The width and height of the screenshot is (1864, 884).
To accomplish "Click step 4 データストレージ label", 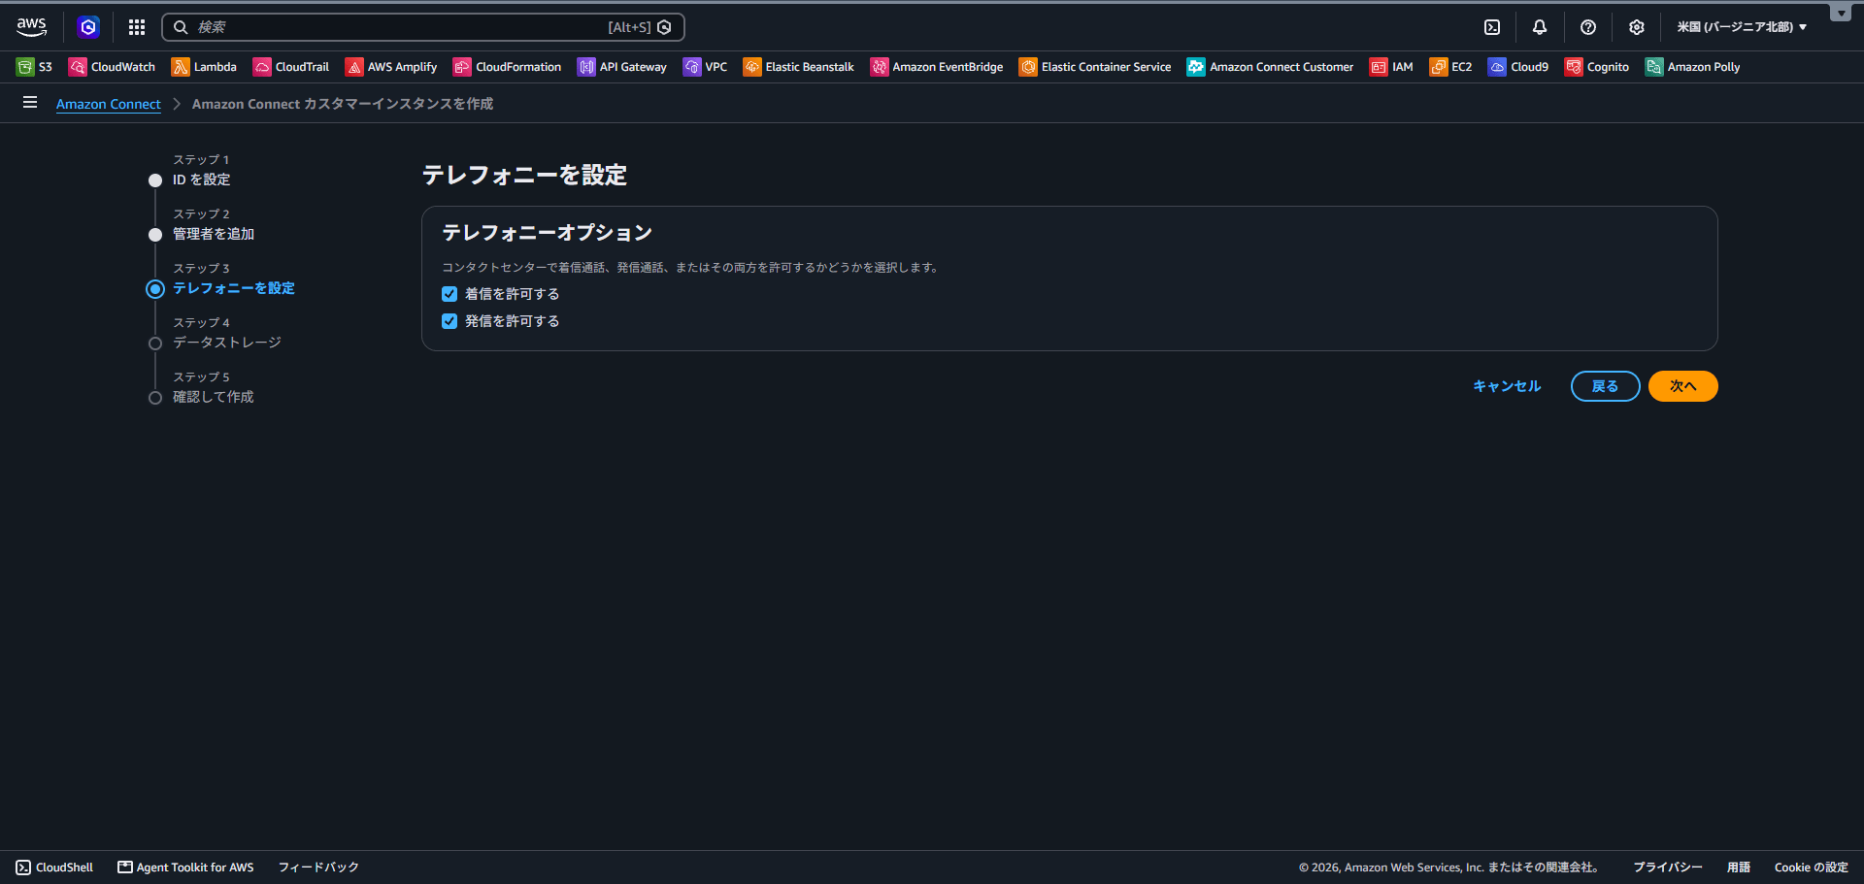I will coord(227,343).
